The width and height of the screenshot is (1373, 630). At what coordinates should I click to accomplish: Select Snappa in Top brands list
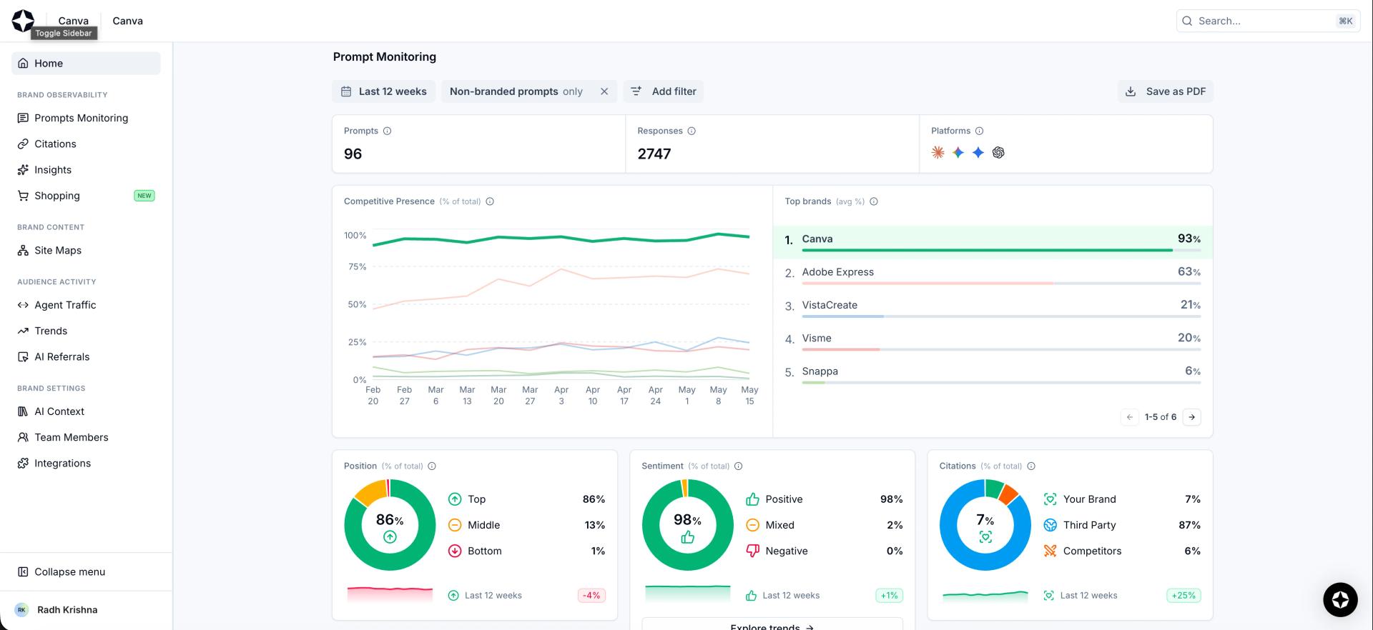pos(993,374)
